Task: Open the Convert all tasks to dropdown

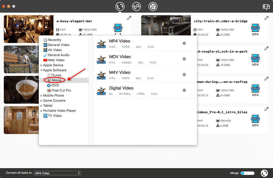Action: tap(58, 173)
